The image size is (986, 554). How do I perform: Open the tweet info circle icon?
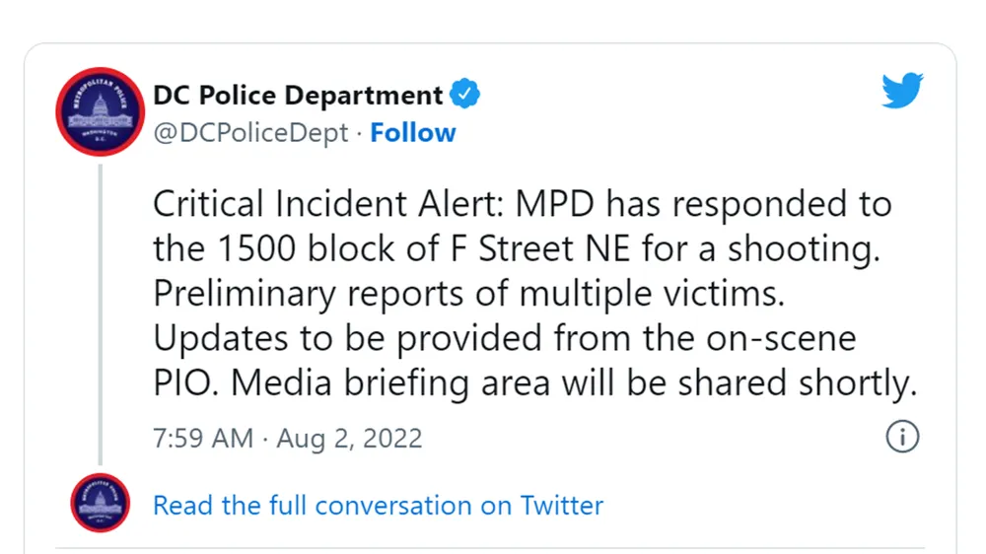tap(902, 436)
